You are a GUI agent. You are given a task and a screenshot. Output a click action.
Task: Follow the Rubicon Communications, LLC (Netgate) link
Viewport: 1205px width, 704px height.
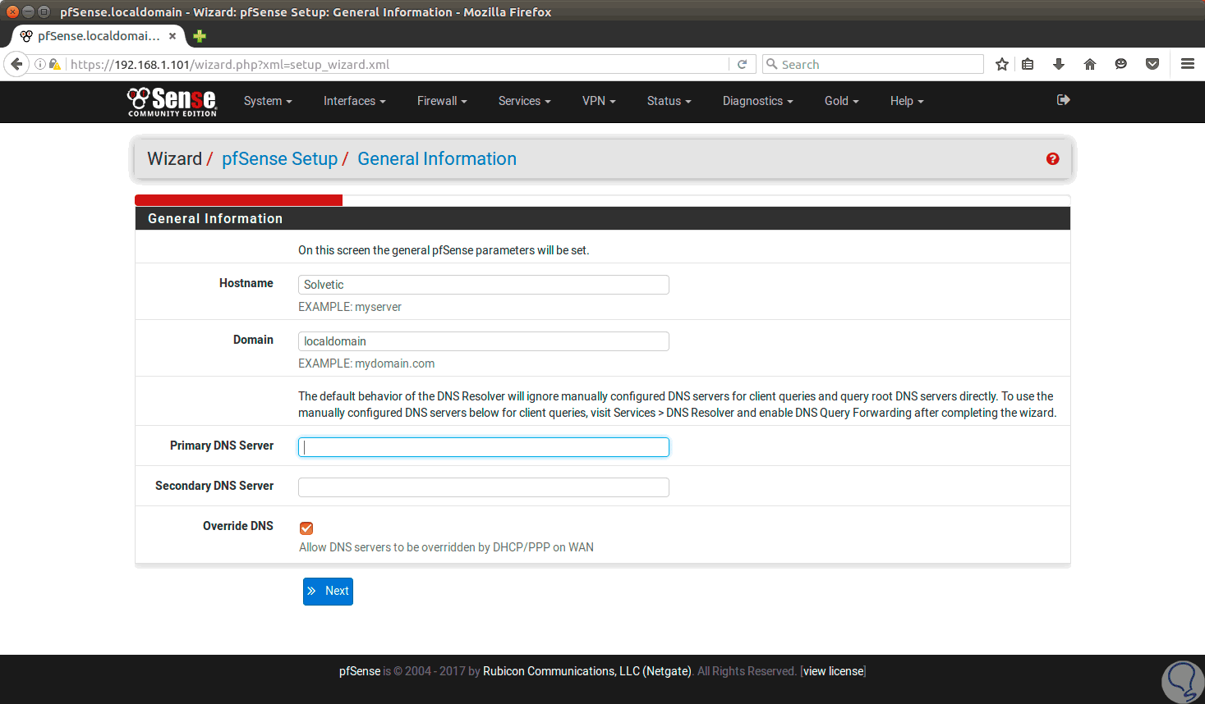click(587, 671)
